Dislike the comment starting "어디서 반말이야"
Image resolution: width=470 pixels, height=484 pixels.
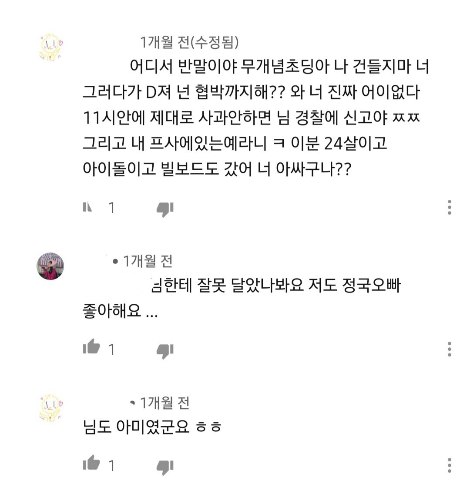pos(165,209)
